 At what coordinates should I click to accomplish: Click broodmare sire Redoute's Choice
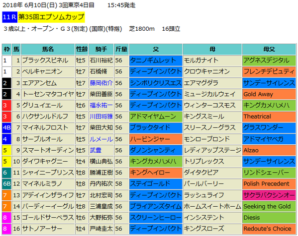pyautogui.click(x=269, y=229)
